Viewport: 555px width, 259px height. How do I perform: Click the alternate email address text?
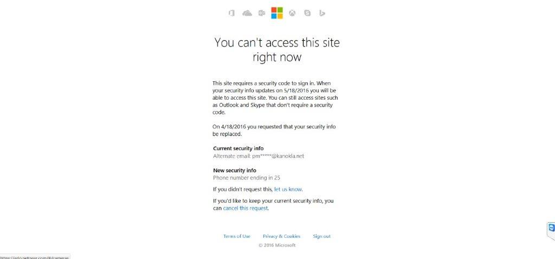pyautogui.click(x=259, y=156)
